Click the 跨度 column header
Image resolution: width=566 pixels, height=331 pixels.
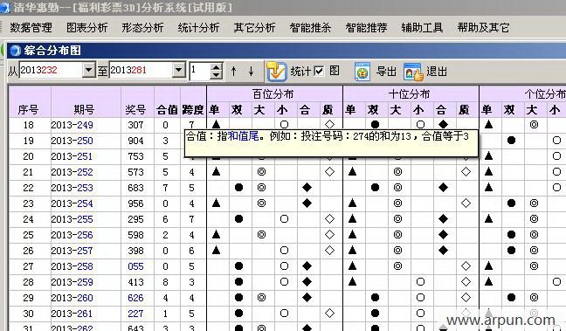pyautogui.click(x=193, y=109)
